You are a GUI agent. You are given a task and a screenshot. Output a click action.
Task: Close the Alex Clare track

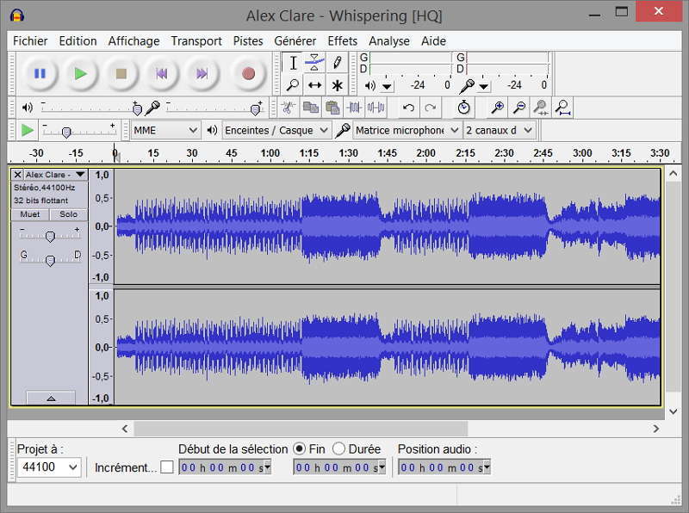17,175
